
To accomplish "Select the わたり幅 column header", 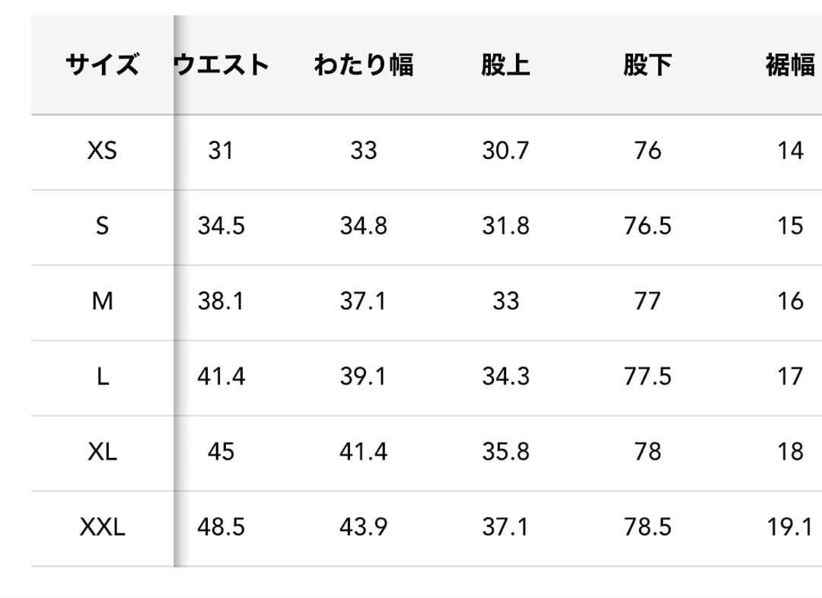I will (363, 65).
